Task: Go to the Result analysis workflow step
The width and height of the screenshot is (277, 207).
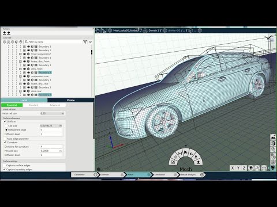Action: (x=192, y=175)
